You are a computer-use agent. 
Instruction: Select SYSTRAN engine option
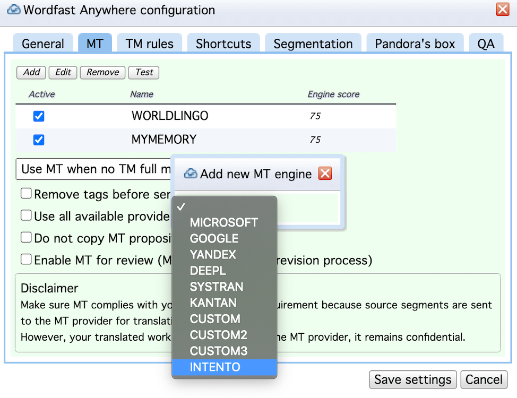click(224, 287)
